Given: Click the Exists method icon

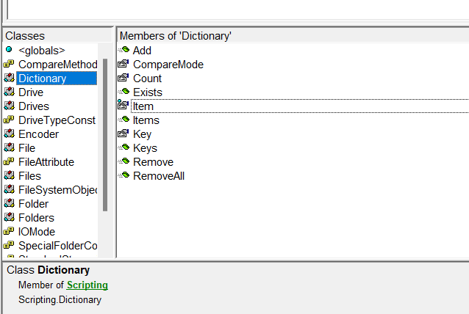Looking at the screenshot, I should 123,92.
